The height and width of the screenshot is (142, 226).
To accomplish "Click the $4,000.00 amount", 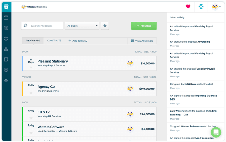I will tap(148, 129).
